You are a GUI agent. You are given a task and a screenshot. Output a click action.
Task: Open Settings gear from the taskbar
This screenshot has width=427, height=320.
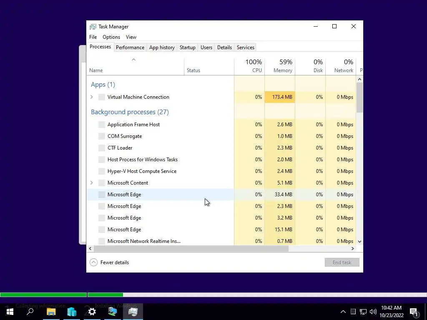[92, 312]
